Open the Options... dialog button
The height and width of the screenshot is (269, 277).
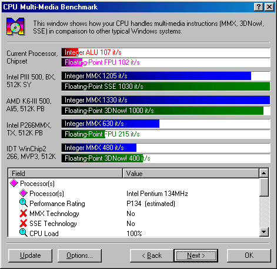pos(79,255)
